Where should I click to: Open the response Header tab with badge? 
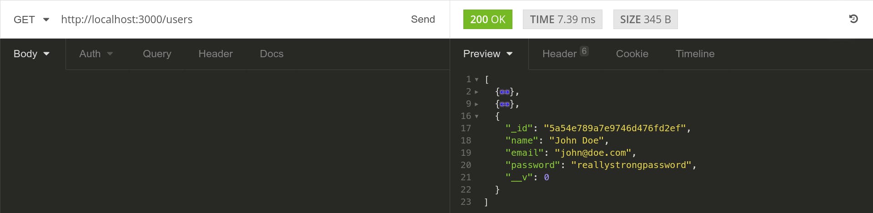click(565, 53)
